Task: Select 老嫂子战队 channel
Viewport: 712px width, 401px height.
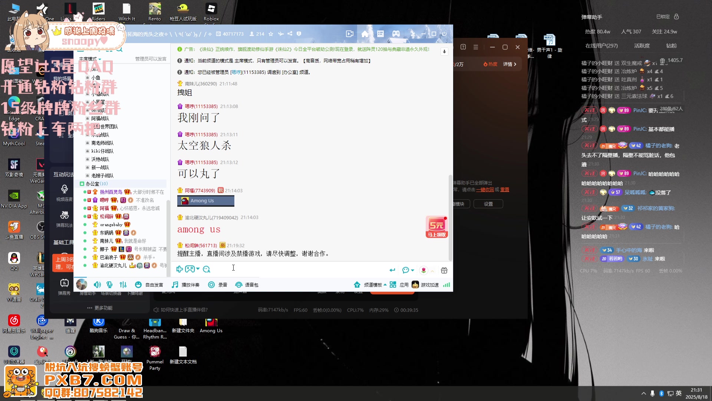Action: click(102, 176)
